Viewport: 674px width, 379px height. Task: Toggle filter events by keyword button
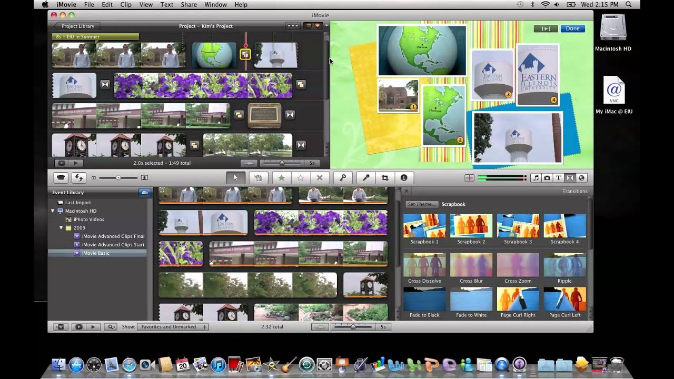tap(111, 327)
